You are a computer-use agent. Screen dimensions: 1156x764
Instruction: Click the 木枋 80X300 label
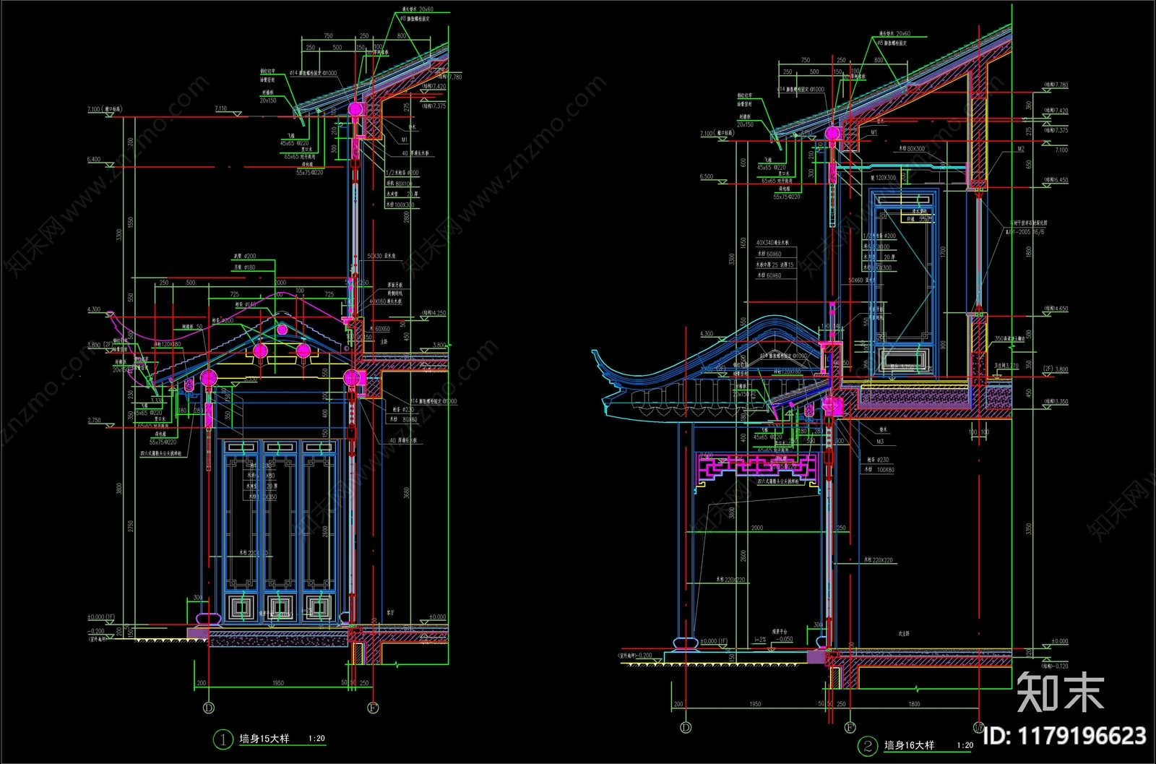coord(912,148)
